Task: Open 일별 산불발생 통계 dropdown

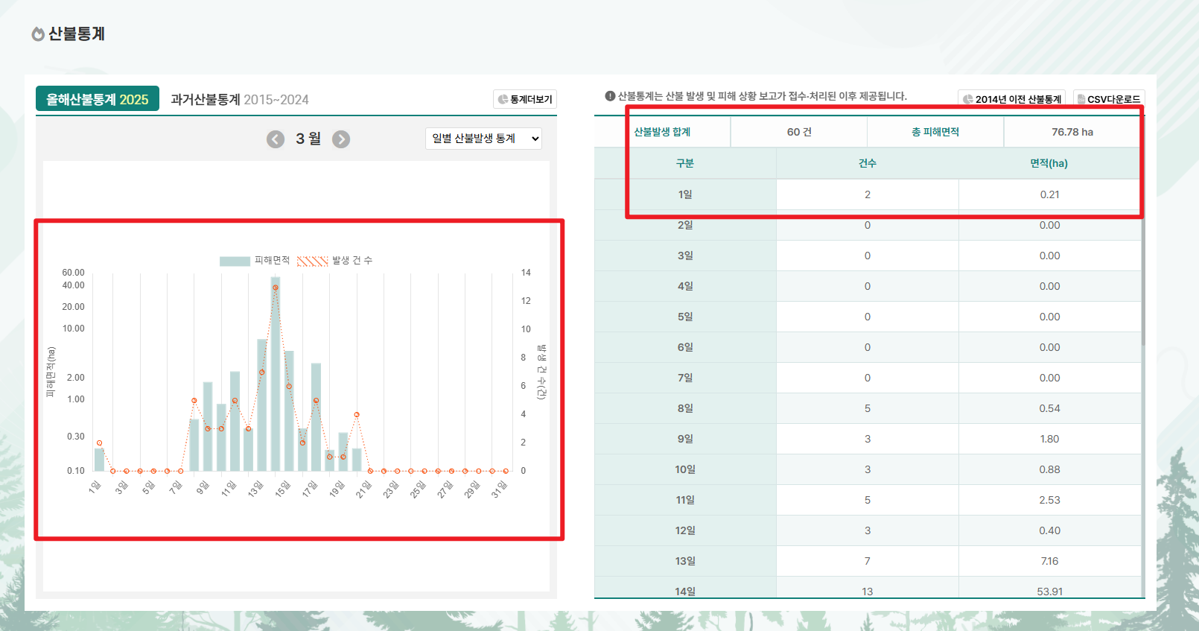Action: coord(483,139)
